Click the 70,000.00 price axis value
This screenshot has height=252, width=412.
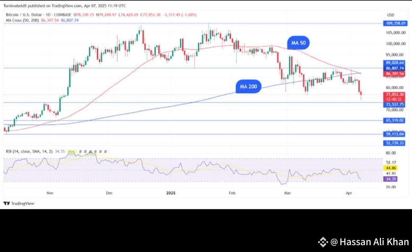click(x=394, y=110)
